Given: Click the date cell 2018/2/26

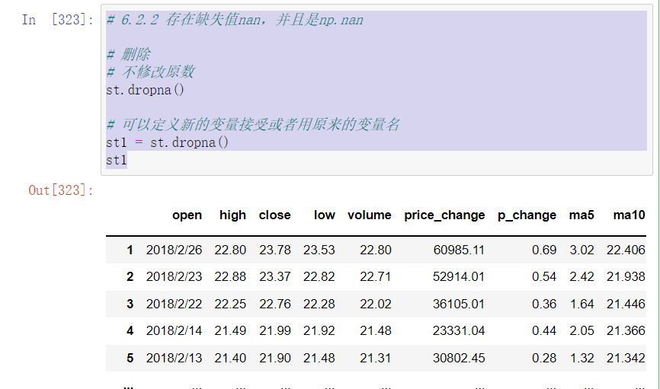Looking at the screenshot, I should (x=175, y=250).
